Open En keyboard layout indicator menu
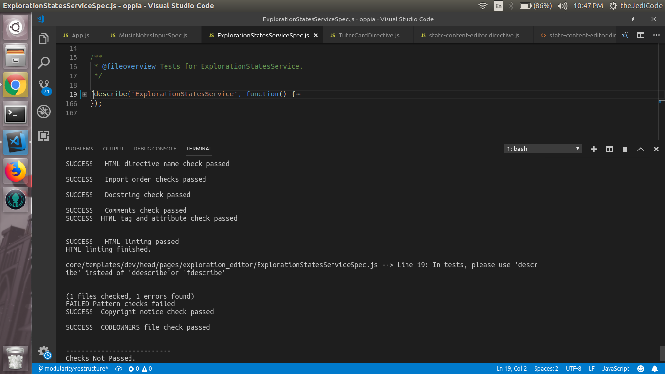The width and height of the screenshot is (665, 374). 499,6
